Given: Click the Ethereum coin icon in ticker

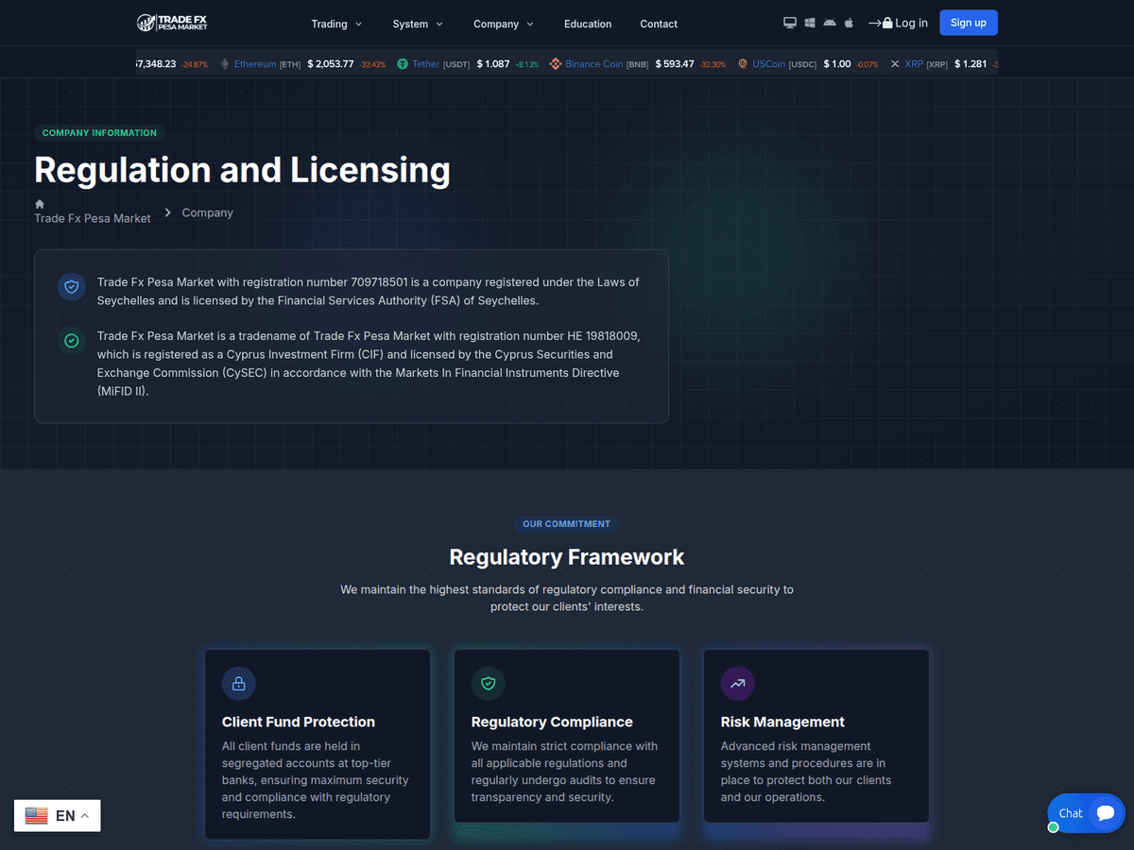Looking at the screenshot, I should pos(225,64).
